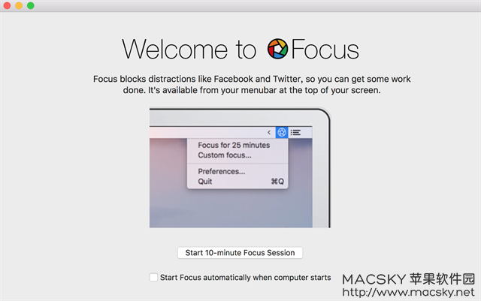481x301 pixels.
Task: Select Quit in the illustrated menu
Action: (x=205, y=182)
